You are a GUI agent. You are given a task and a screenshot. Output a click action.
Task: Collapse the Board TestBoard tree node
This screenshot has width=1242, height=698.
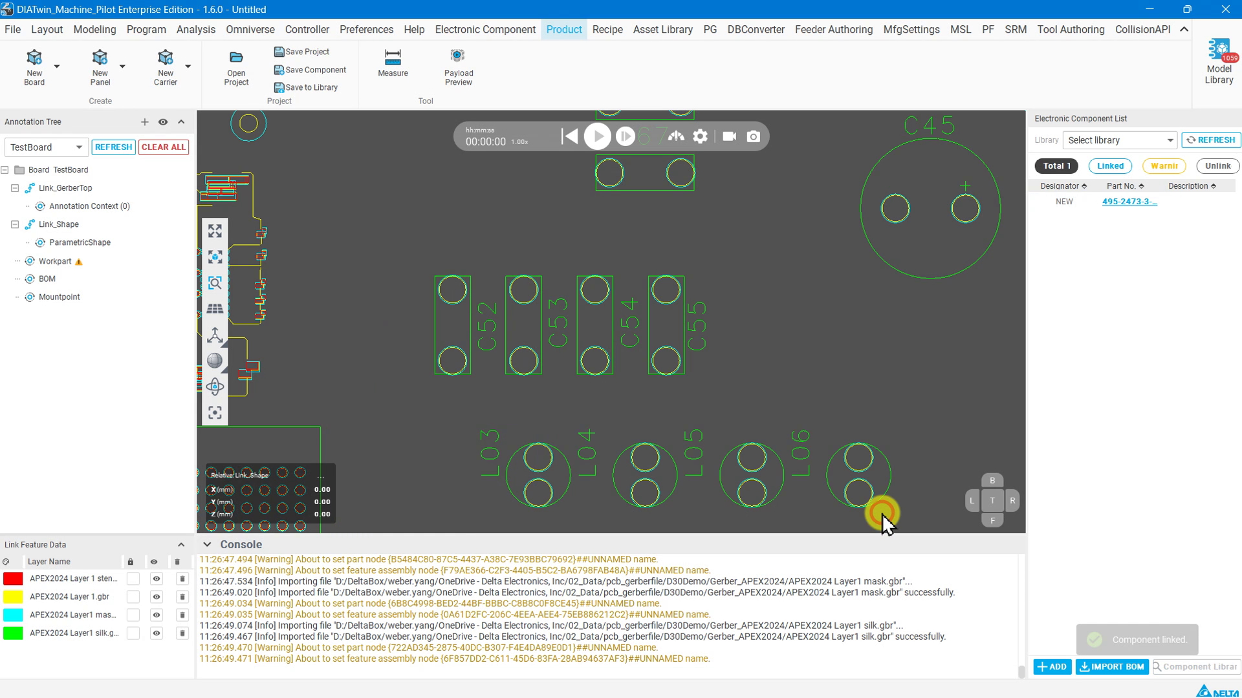pos(5,170)
